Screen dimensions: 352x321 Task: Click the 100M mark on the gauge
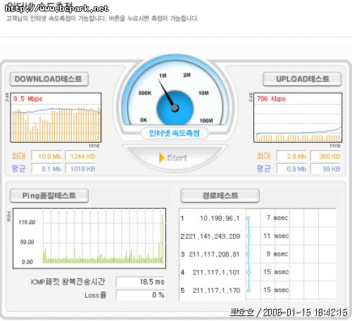(206, 121)
